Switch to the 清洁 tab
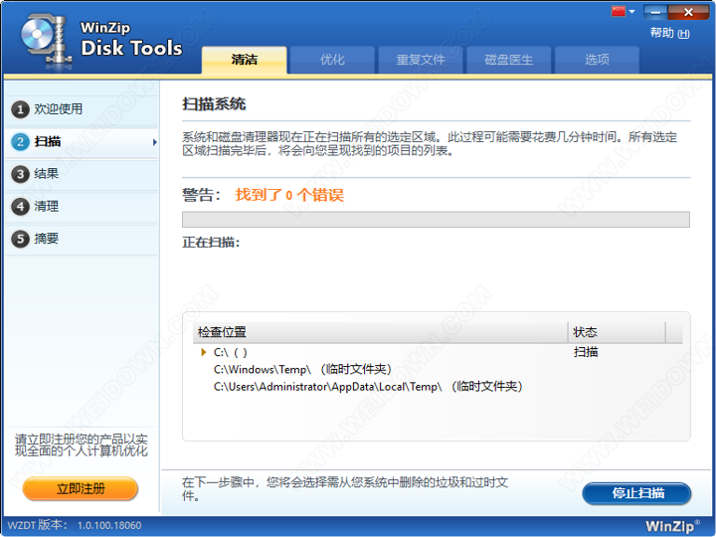Screen dimensions: 716x537 245,60
